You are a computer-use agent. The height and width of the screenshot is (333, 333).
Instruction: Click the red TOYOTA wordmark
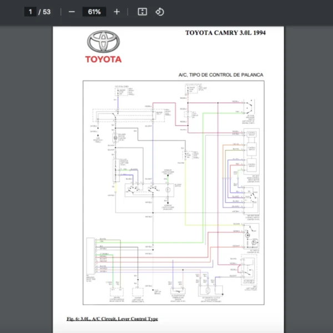[103, 59]
